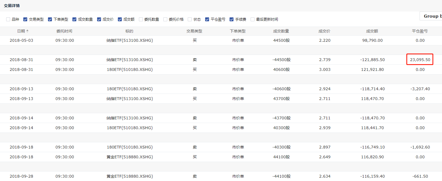The height and width of the screenshot is (181, 442).
Task: Check the 状态 checkbox
Action: 190,19
